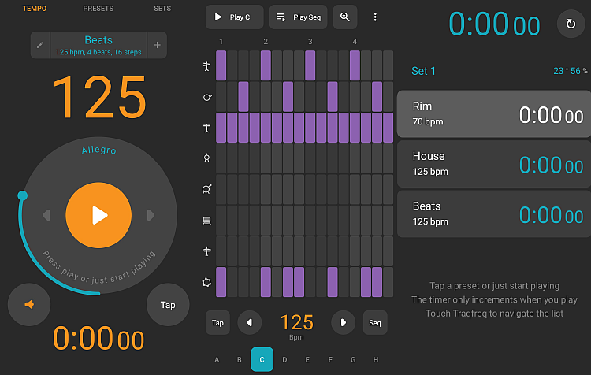Image resolution: width=591 pixels, height=375 pixels.
Task: Click the Play Seq button
Action: point(298,17)
